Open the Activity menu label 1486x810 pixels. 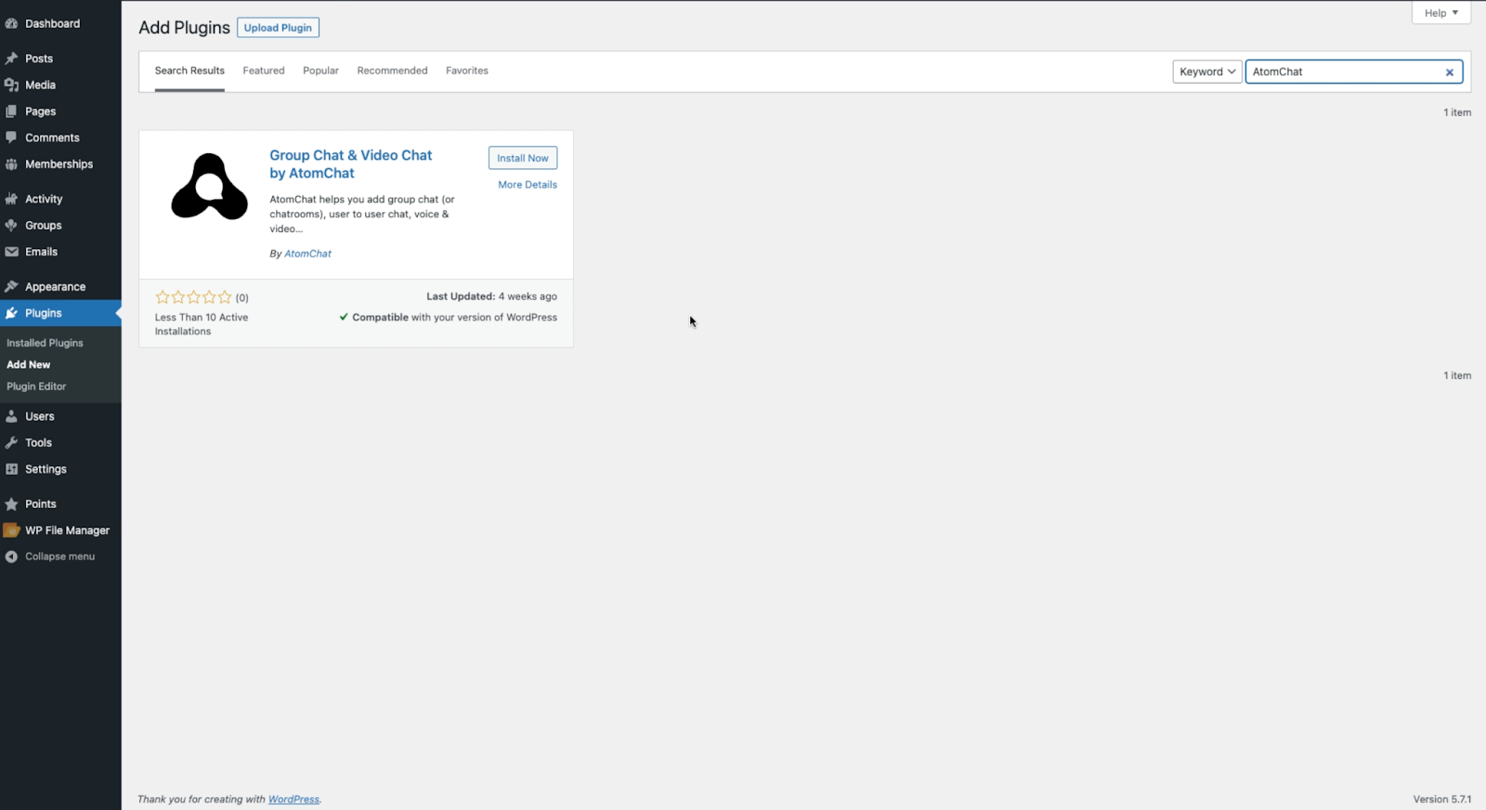44,199
